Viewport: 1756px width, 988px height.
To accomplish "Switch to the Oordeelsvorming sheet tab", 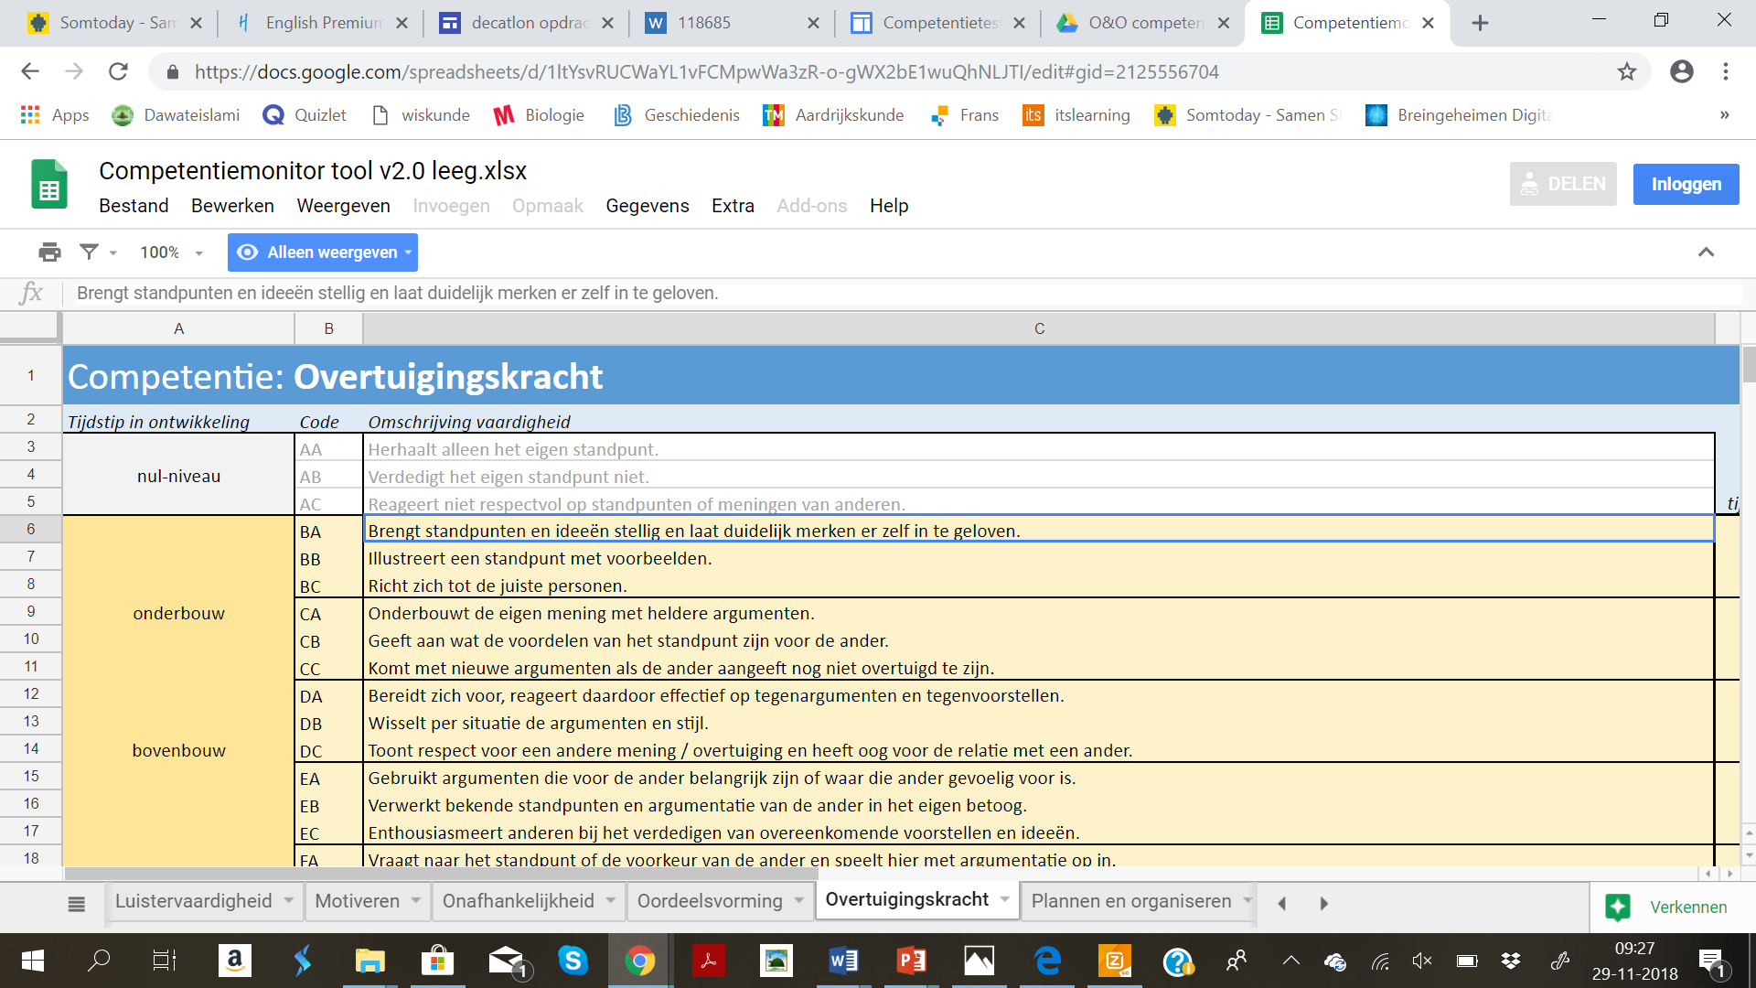I will pyautogui.click(x=709, y=901).
